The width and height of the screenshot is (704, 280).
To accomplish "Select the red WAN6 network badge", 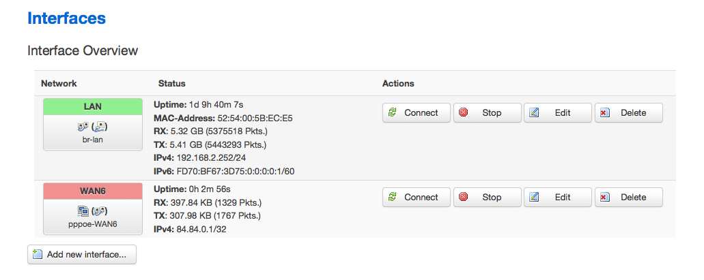I will [92, 191].
